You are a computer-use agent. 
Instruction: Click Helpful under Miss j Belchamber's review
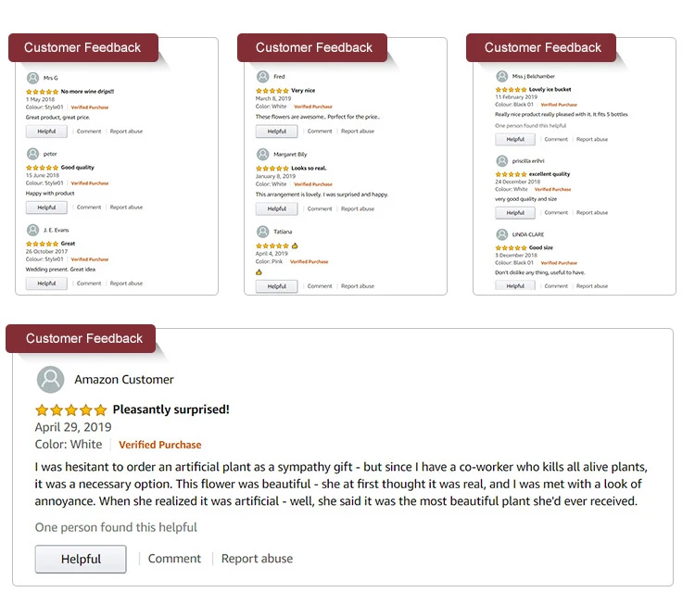pos(515,140)
